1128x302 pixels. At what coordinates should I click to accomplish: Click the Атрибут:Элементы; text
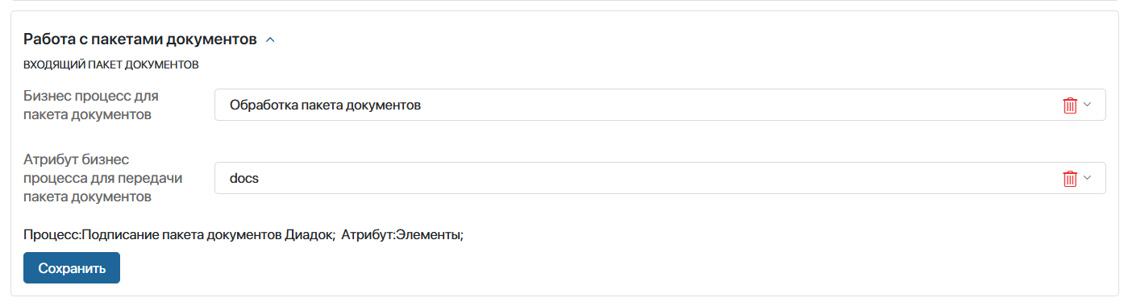pos(402,236)
